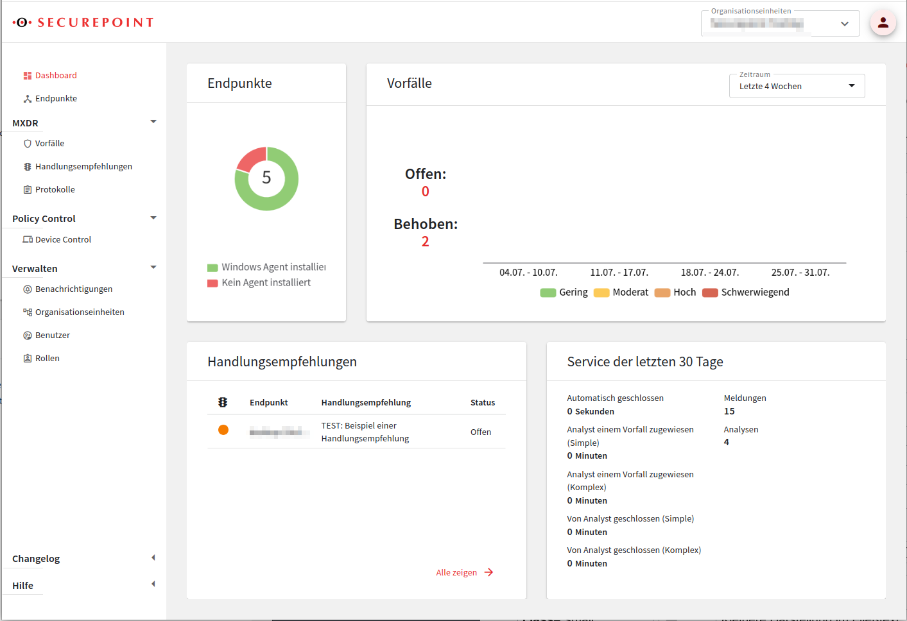Click the 'Alle zeigen' link
Screen dimensions: 907x621
(456, 573)
